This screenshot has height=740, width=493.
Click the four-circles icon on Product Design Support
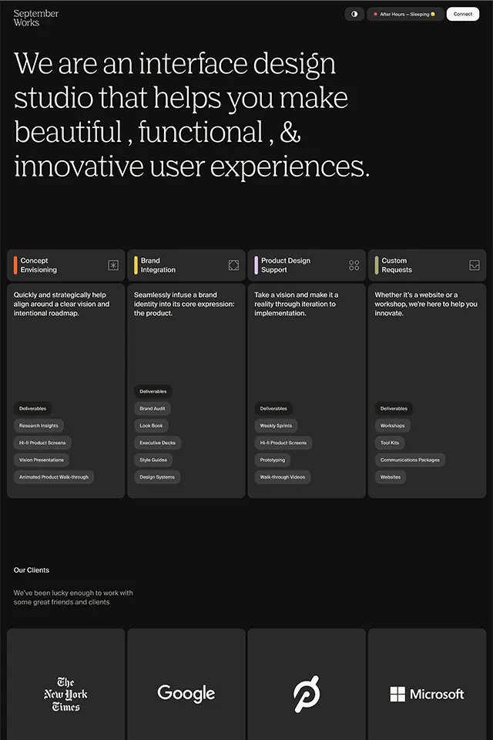coord(354,265)
